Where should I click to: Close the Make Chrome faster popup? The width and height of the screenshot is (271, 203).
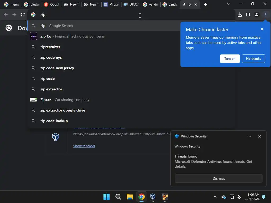click(x=262, y=29)
